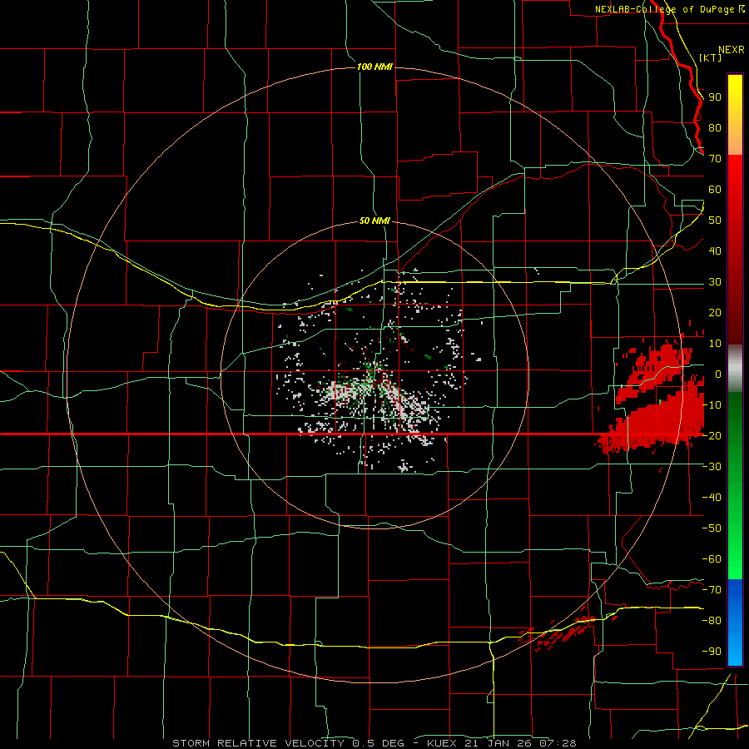749x749 pixels.
Task: Select the -20 value on the velocity scale
Action: (x=712, y=436)
